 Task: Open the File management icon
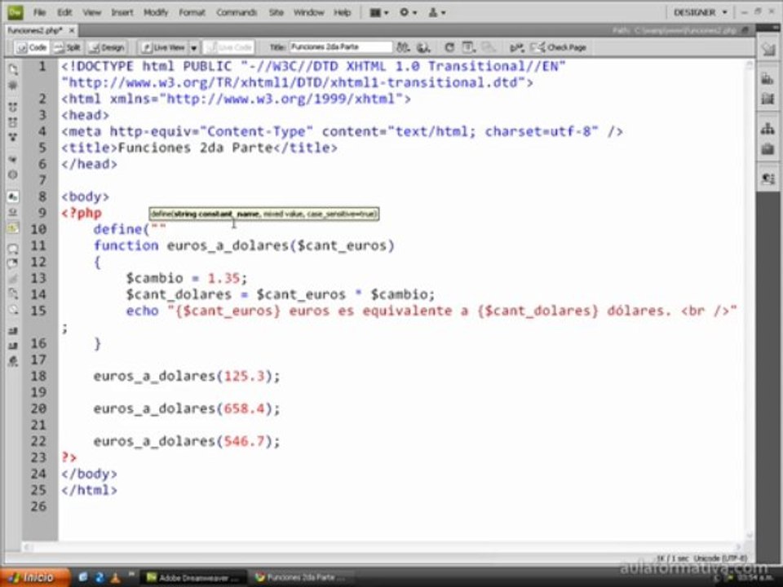pos(402,47)
